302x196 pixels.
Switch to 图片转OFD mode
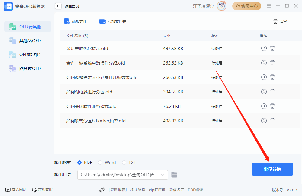click(28, 68)
